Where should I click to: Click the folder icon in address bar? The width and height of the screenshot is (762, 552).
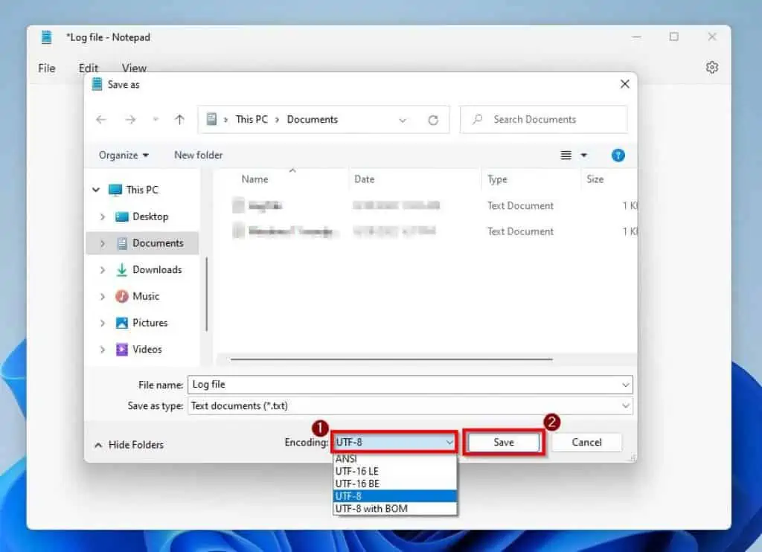point(211,119)
